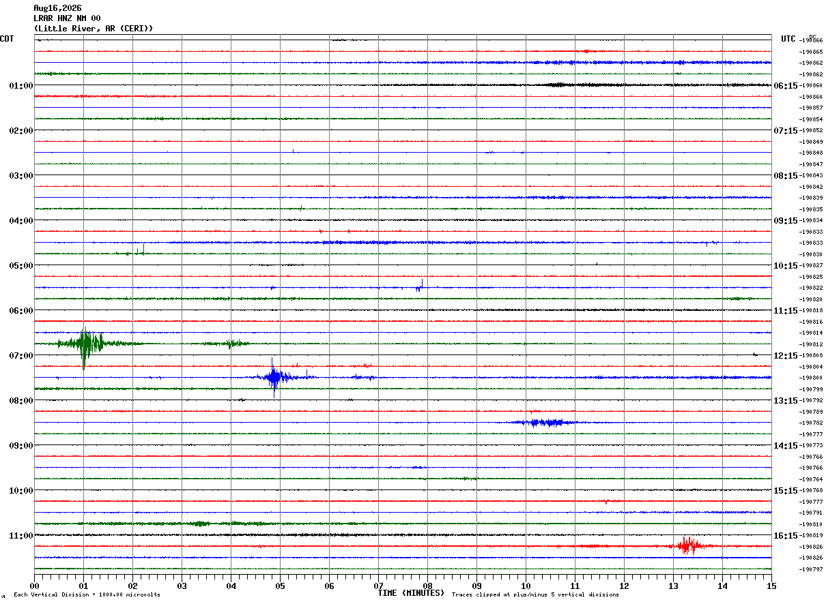Screen dimensions: 826x604
Task: Click the station header LRAR HNZ NM 00
Action: [x=67, y=18]
